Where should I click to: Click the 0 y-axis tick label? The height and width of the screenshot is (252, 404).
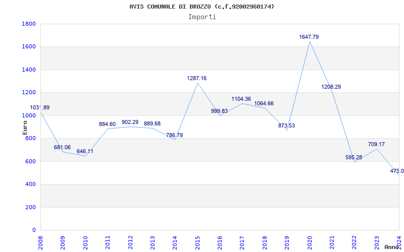tap(34, 230)
